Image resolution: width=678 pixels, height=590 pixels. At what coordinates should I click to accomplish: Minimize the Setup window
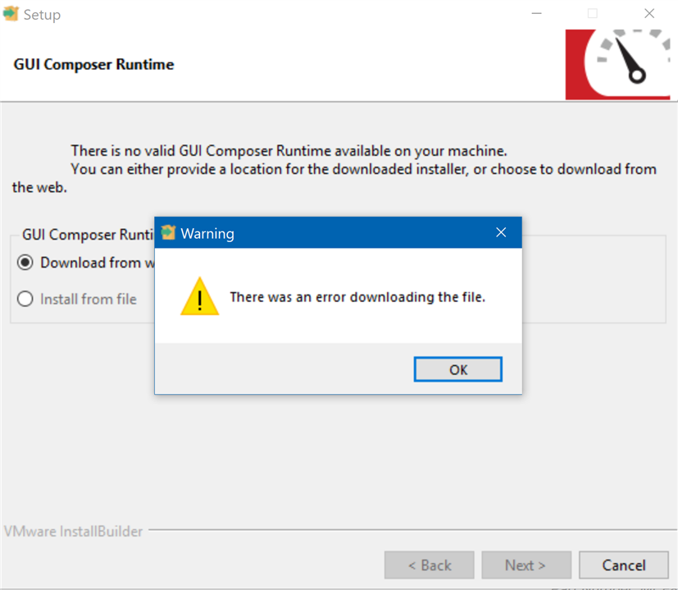click(537, 13)
